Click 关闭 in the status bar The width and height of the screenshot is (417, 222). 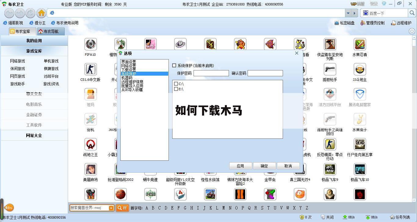[327, 217]
